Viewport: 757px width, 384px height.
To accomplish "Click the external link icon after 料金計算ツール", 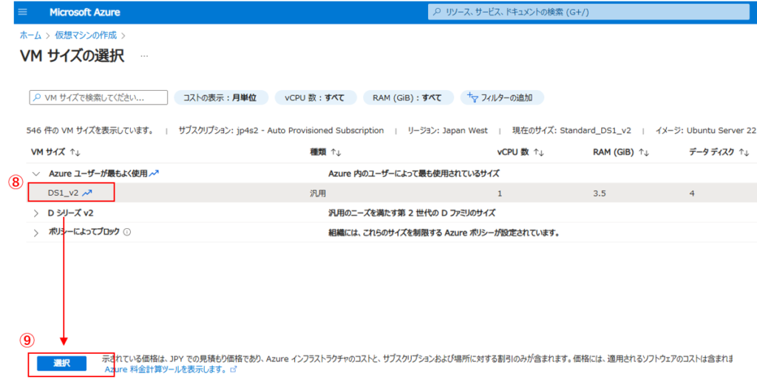I will [234, 369].
